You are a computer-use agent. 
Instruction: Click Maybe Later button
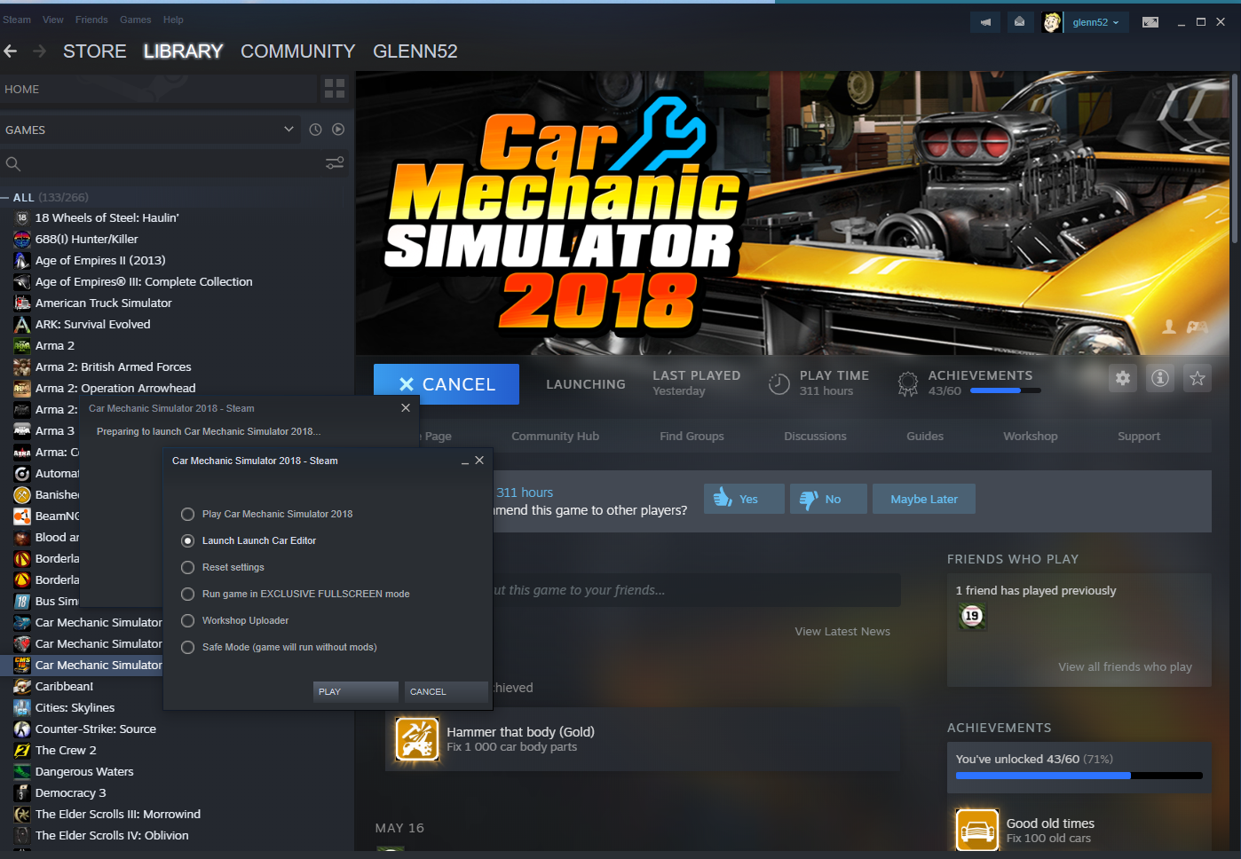pyautogui.click(x=924, y=499)
